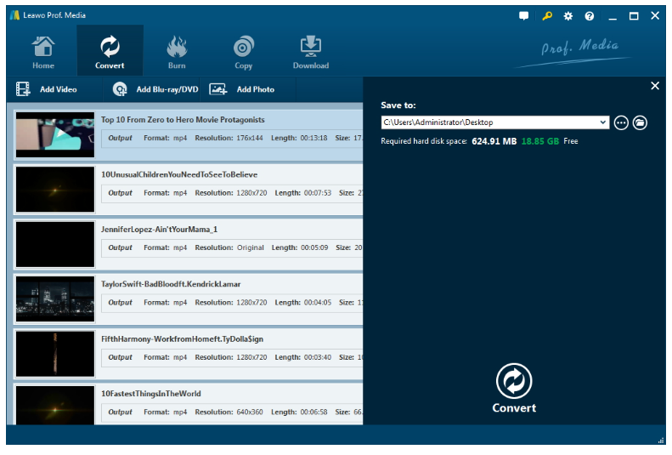The image size is (672, 455).
Task: Close the Save to side panel
Action: (655, 86)
